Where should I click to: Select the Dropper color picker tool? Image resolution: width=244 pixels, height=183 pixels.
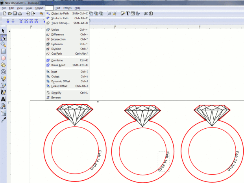(4, 120)
